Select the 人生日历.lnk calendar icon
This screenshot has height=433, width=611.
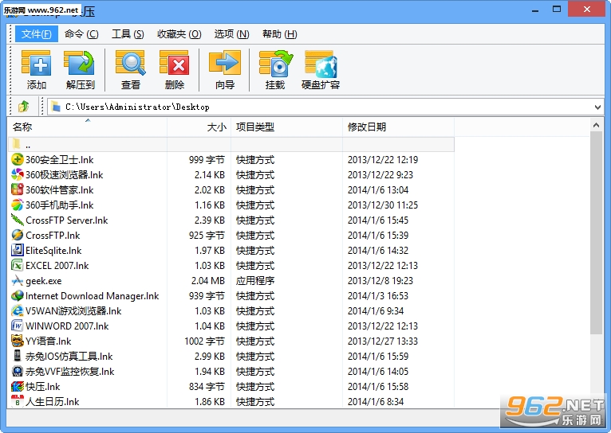point(17,401)
